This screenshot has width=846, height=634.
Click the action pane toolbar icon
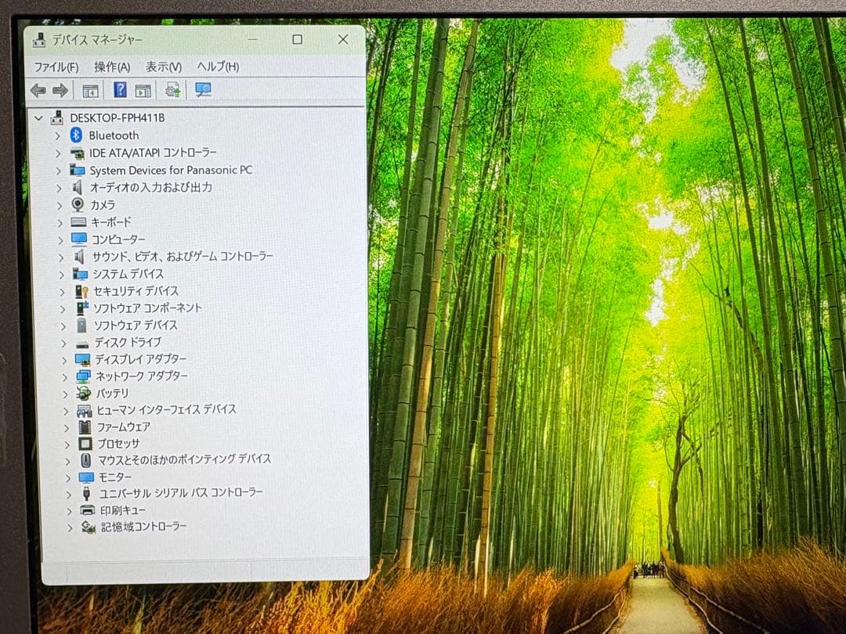(x=143, y=91)
